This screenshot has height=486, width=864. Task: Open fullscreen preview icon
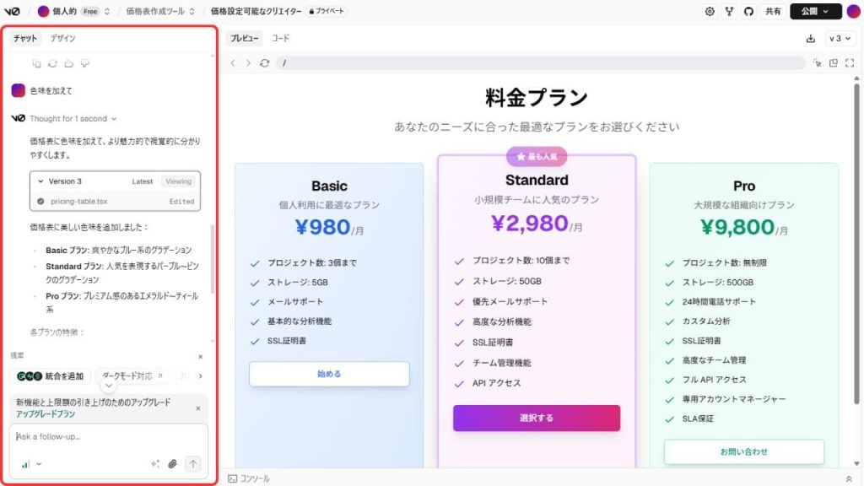[850, 63]
